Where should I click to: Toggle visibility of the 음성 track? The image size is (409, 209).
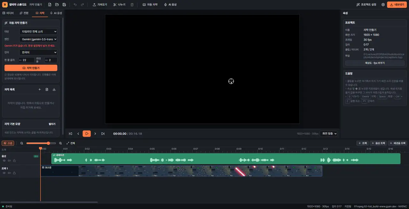[x=4, y=161]
